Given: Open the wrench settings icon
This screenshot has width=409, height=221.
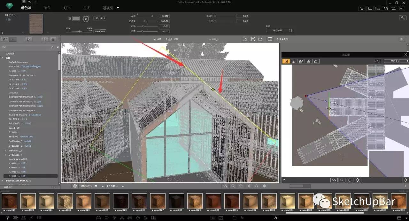Looking at the screenshot, I should tap(403, 18).
